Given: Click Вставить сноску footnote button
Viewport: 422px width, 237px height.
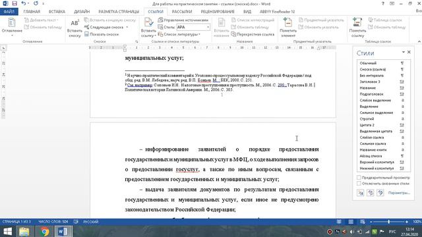Looking at the screenshot, I should pyautogui.click(x=75, y=28).
